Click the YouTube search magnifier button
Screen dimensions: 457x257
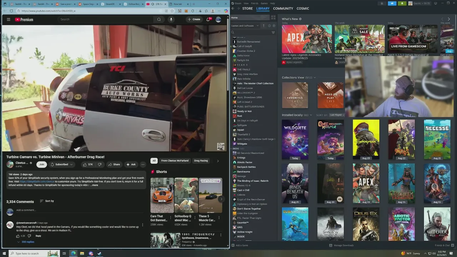[159, 19]
